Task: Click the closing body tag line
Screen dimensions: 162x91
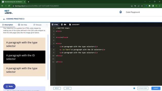Action: [x=59, y=56]
